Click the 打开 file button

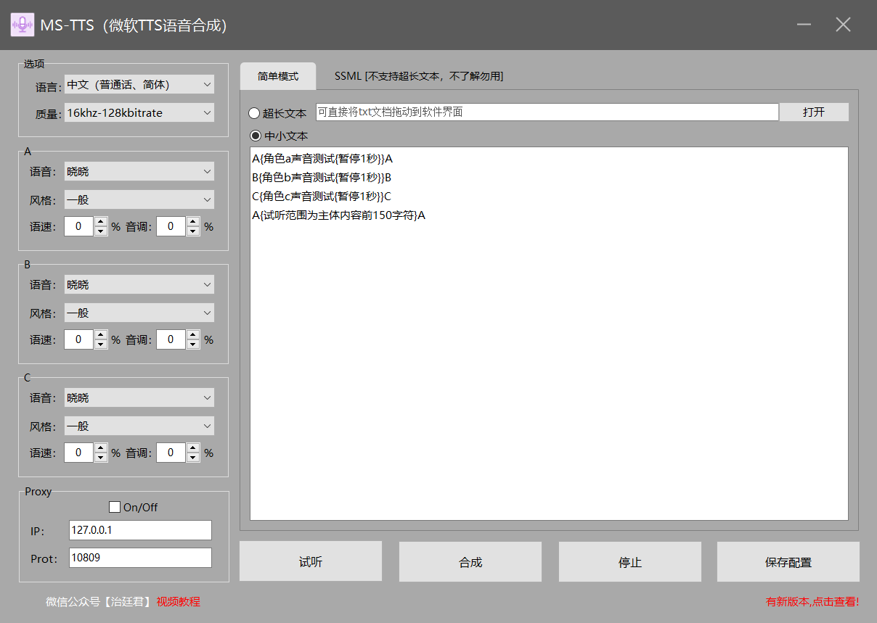coord(814,112)
